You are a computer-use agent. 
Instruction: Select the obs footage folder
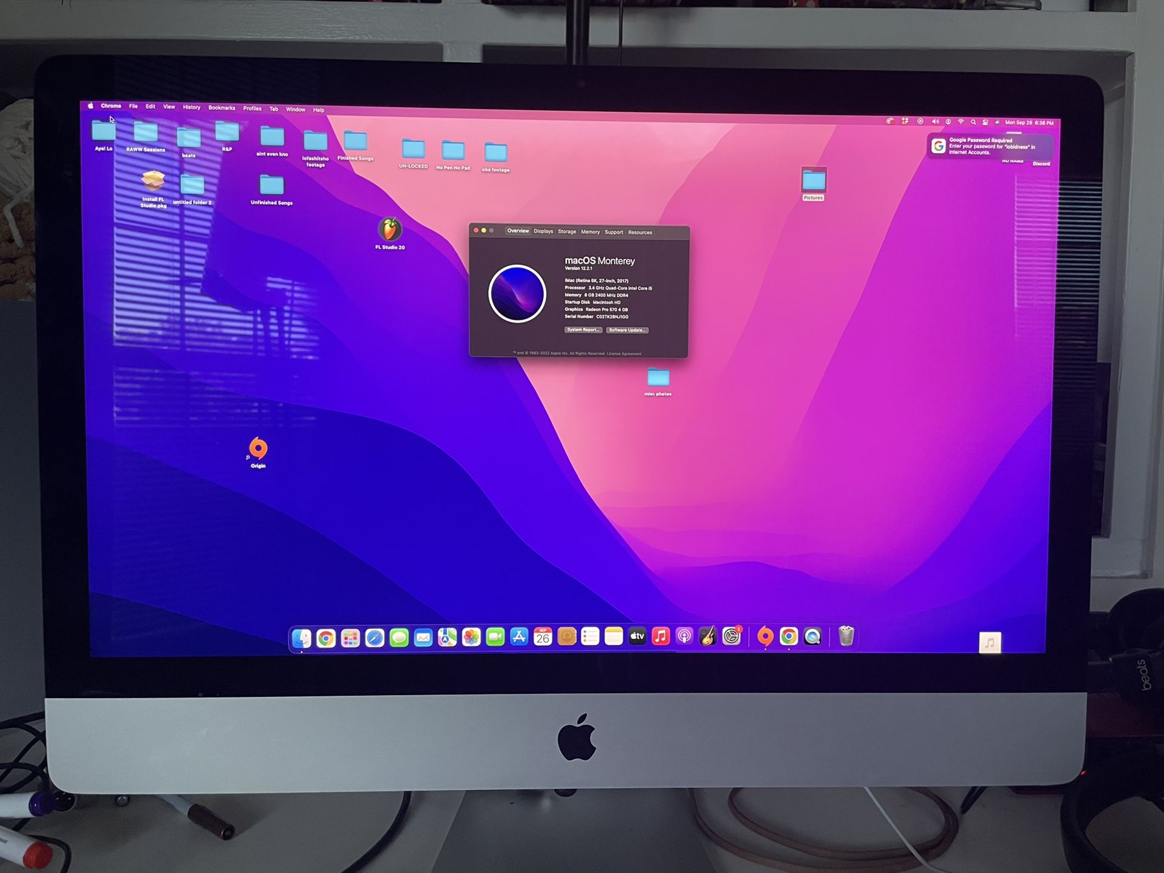(495, 157)
